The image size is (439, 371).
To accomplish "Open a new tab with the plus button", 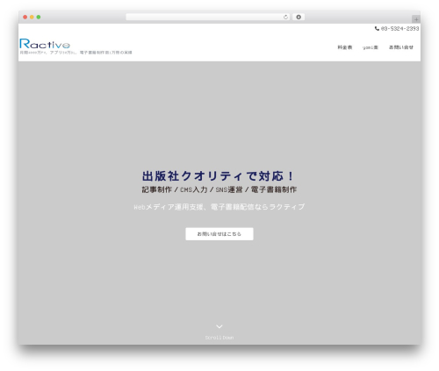I will click(416, 19).
